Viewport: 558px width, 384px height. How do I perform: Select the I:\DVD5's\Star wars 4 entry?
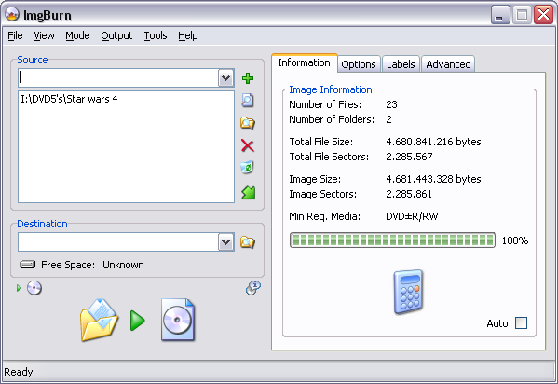pyautogui.click(x=69, y=99)
